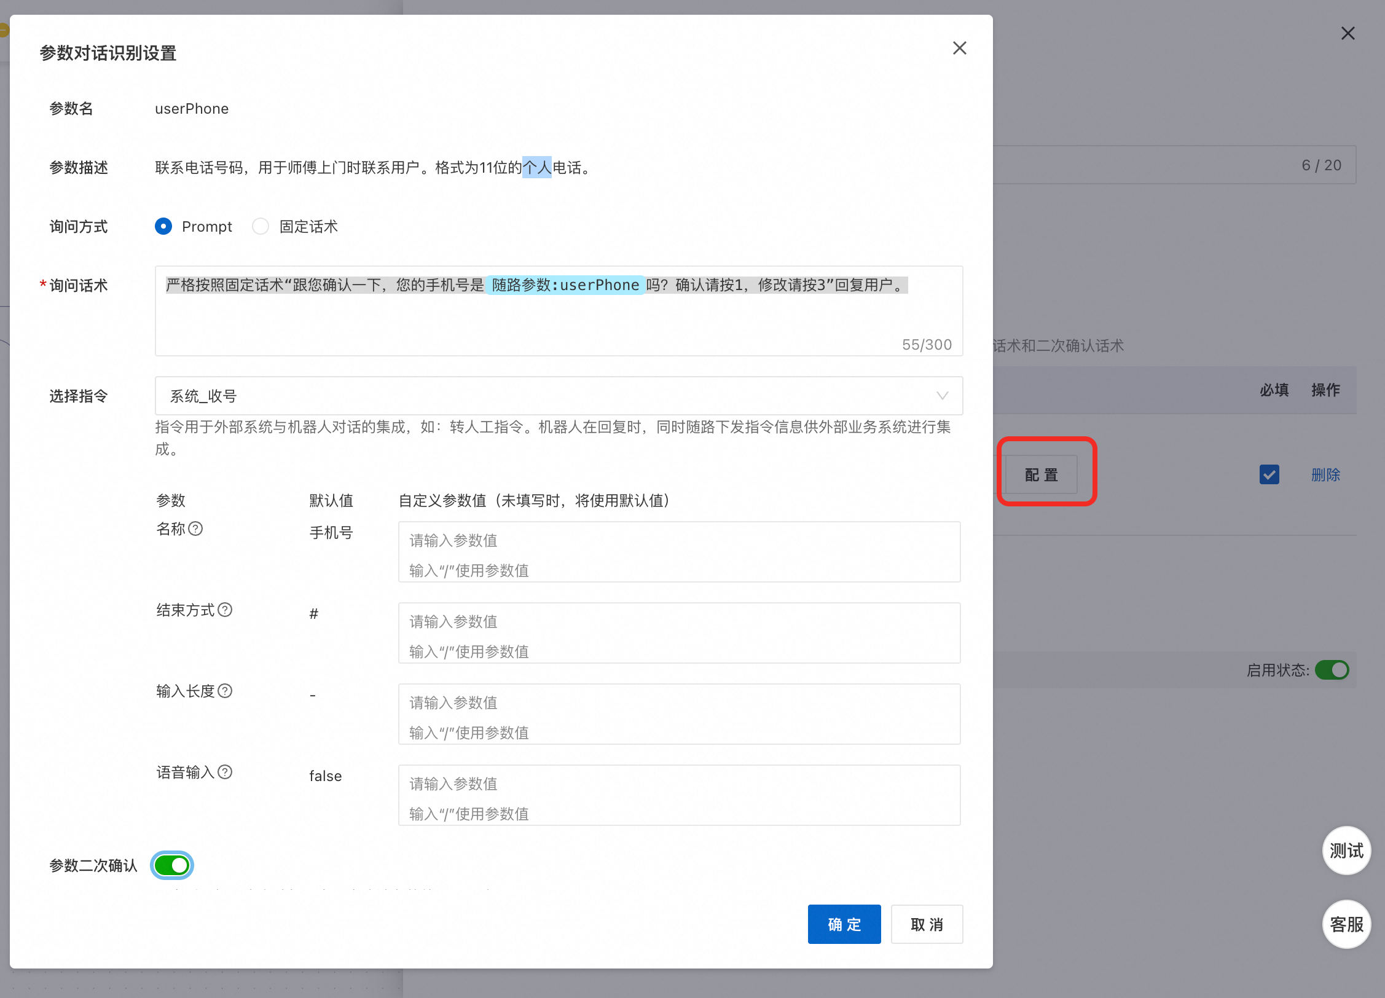The height and width of the screenshot is (998, 1385).
Task: Click help icon beside 结束方式
Action: (225, 610)
